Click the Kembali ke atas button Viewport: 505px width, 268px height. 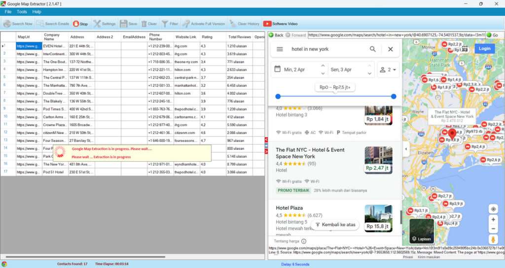click(335, 225)
